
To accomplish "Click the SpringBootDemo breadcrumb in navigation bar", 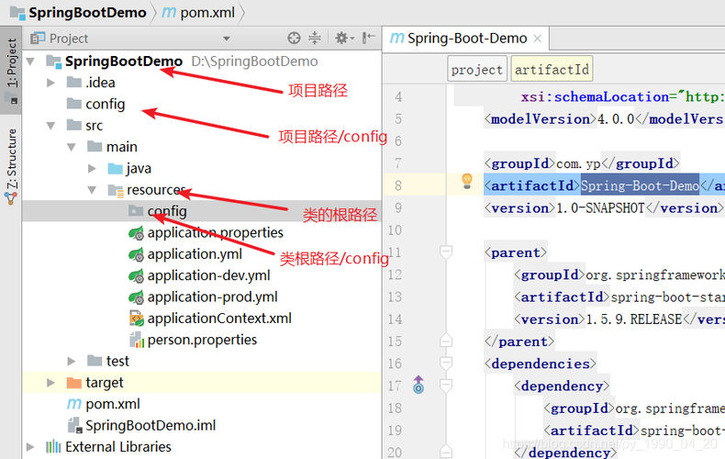I will 87,13.
